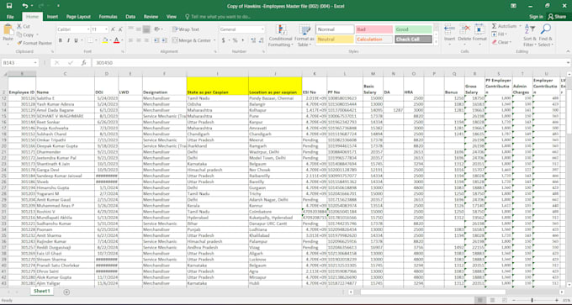Toggle bottom vertical alignment button
Viewport: 572px width, 305px height.
pos(146,29)
